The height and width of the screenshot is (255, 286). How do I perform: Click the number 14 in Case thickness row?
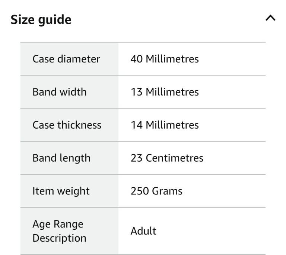tap(136, 125)
